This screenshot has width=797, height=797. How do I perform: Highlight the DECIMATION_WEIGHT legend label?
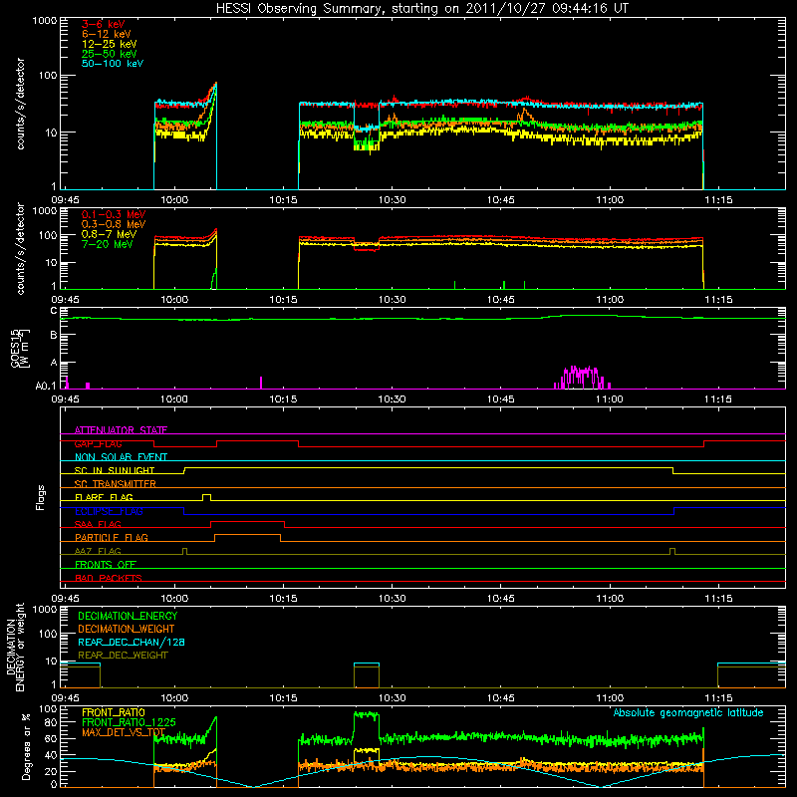127,629
